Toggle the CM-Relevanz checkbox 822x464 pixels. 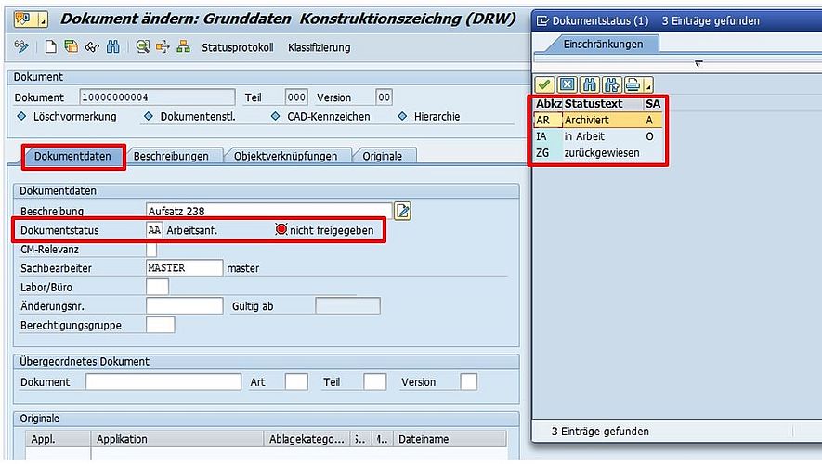[151, 250]
